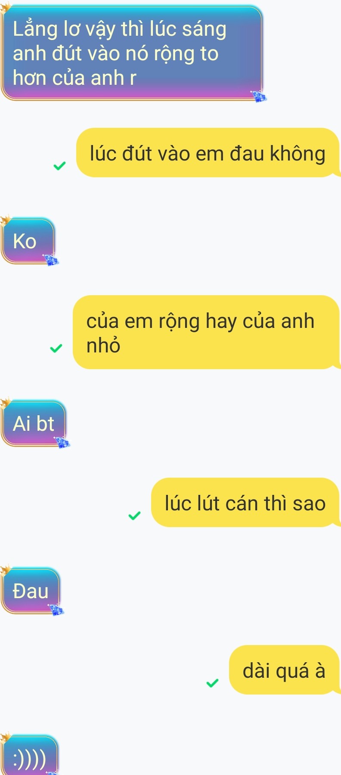Viewport: 341px width, 775px height.
Task: Tap the diamond icon on the "Ko" bubble
Action: [51, 260]
